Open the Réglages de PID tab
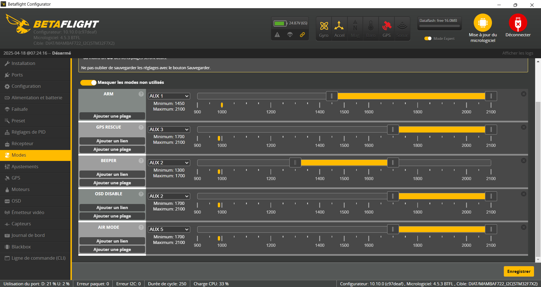Screen dimensions: 541x287 click(x=28, y=132)
